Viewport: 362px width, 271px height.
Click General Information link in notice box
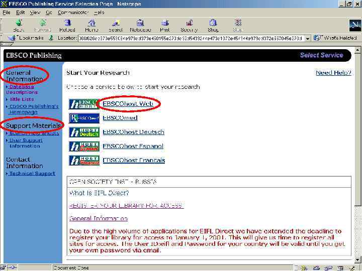pyautogui.click(x=99, y=218)
